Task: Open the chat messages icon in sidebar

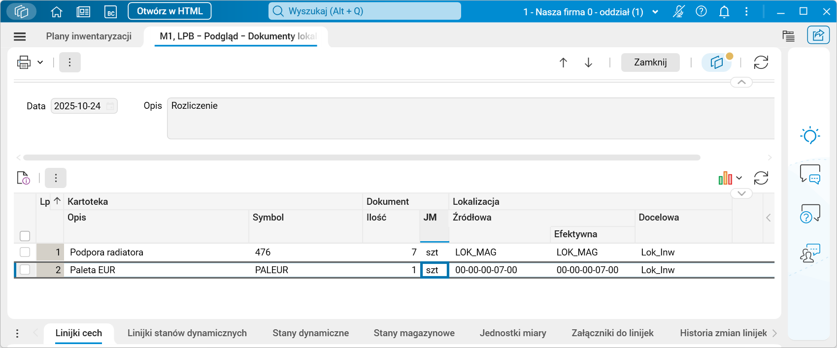Action: [x=810, y=174]
